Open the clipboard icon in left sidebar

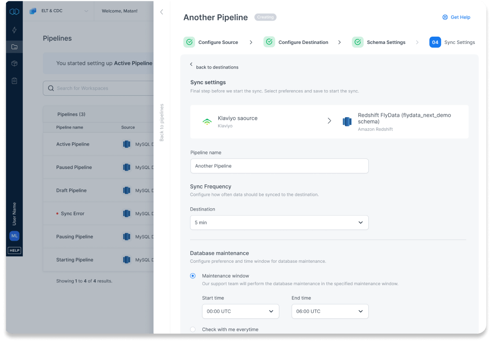point(14,81)
